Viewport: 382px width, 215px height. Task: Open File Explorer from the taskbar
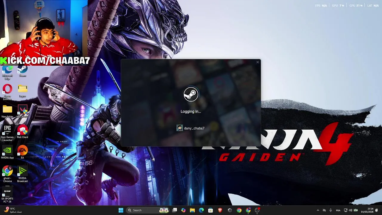pos(192,210)
